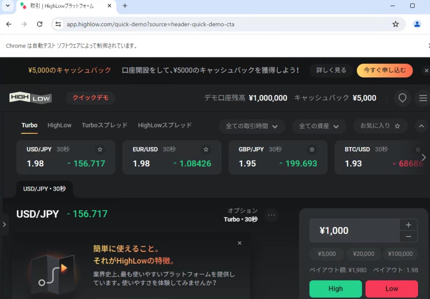Click the デモ口座残高 ¥1,000,000 balance
Screen dimensions: 430x299
[246, 98]
